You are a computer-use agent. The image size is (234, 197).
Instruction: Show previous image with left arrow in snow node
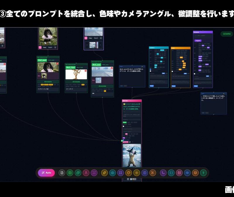(87, 45)
